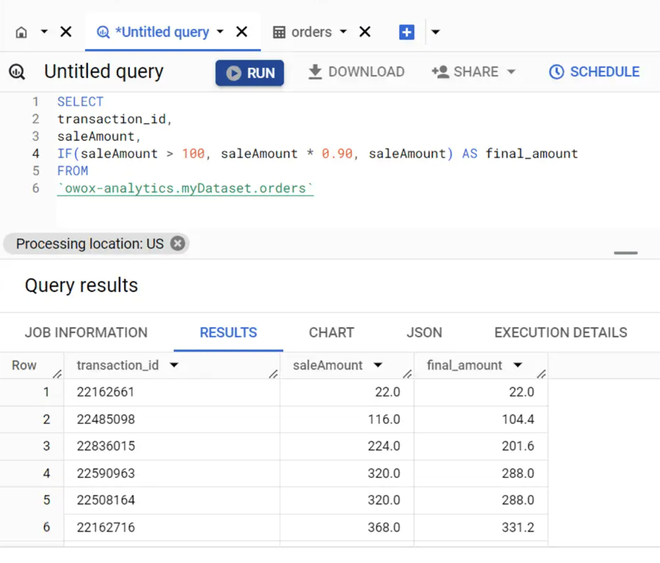Image resolution: width=660 pixels, height=563 pixels.
Task: Open Untitled query tab dropdown arrow
Action: coord(220,32)
